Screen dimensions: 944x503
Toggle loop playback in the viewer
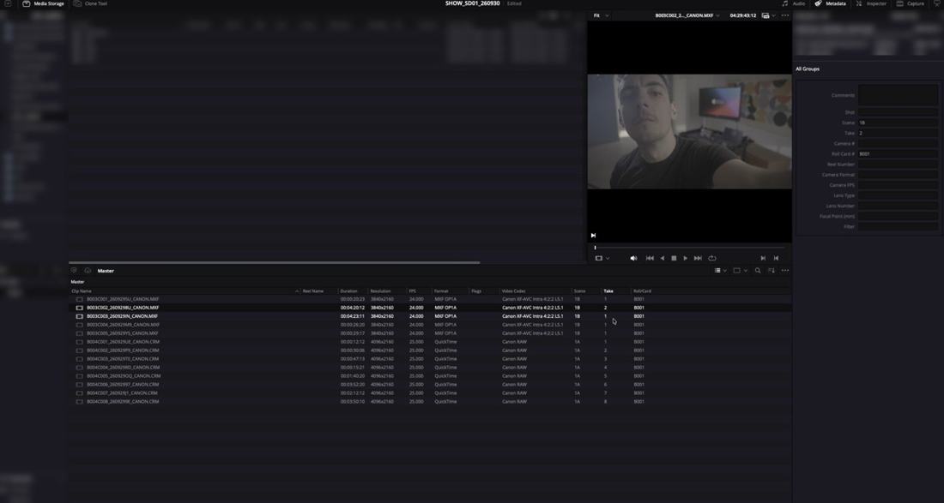712,259
